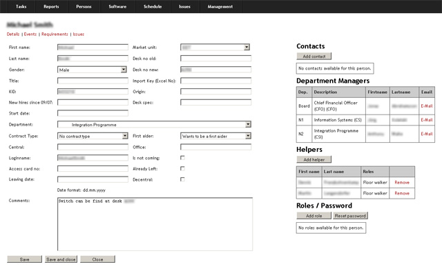Open E-Mail link for Board CFO row
442x269 pixels.
point(427,106)
